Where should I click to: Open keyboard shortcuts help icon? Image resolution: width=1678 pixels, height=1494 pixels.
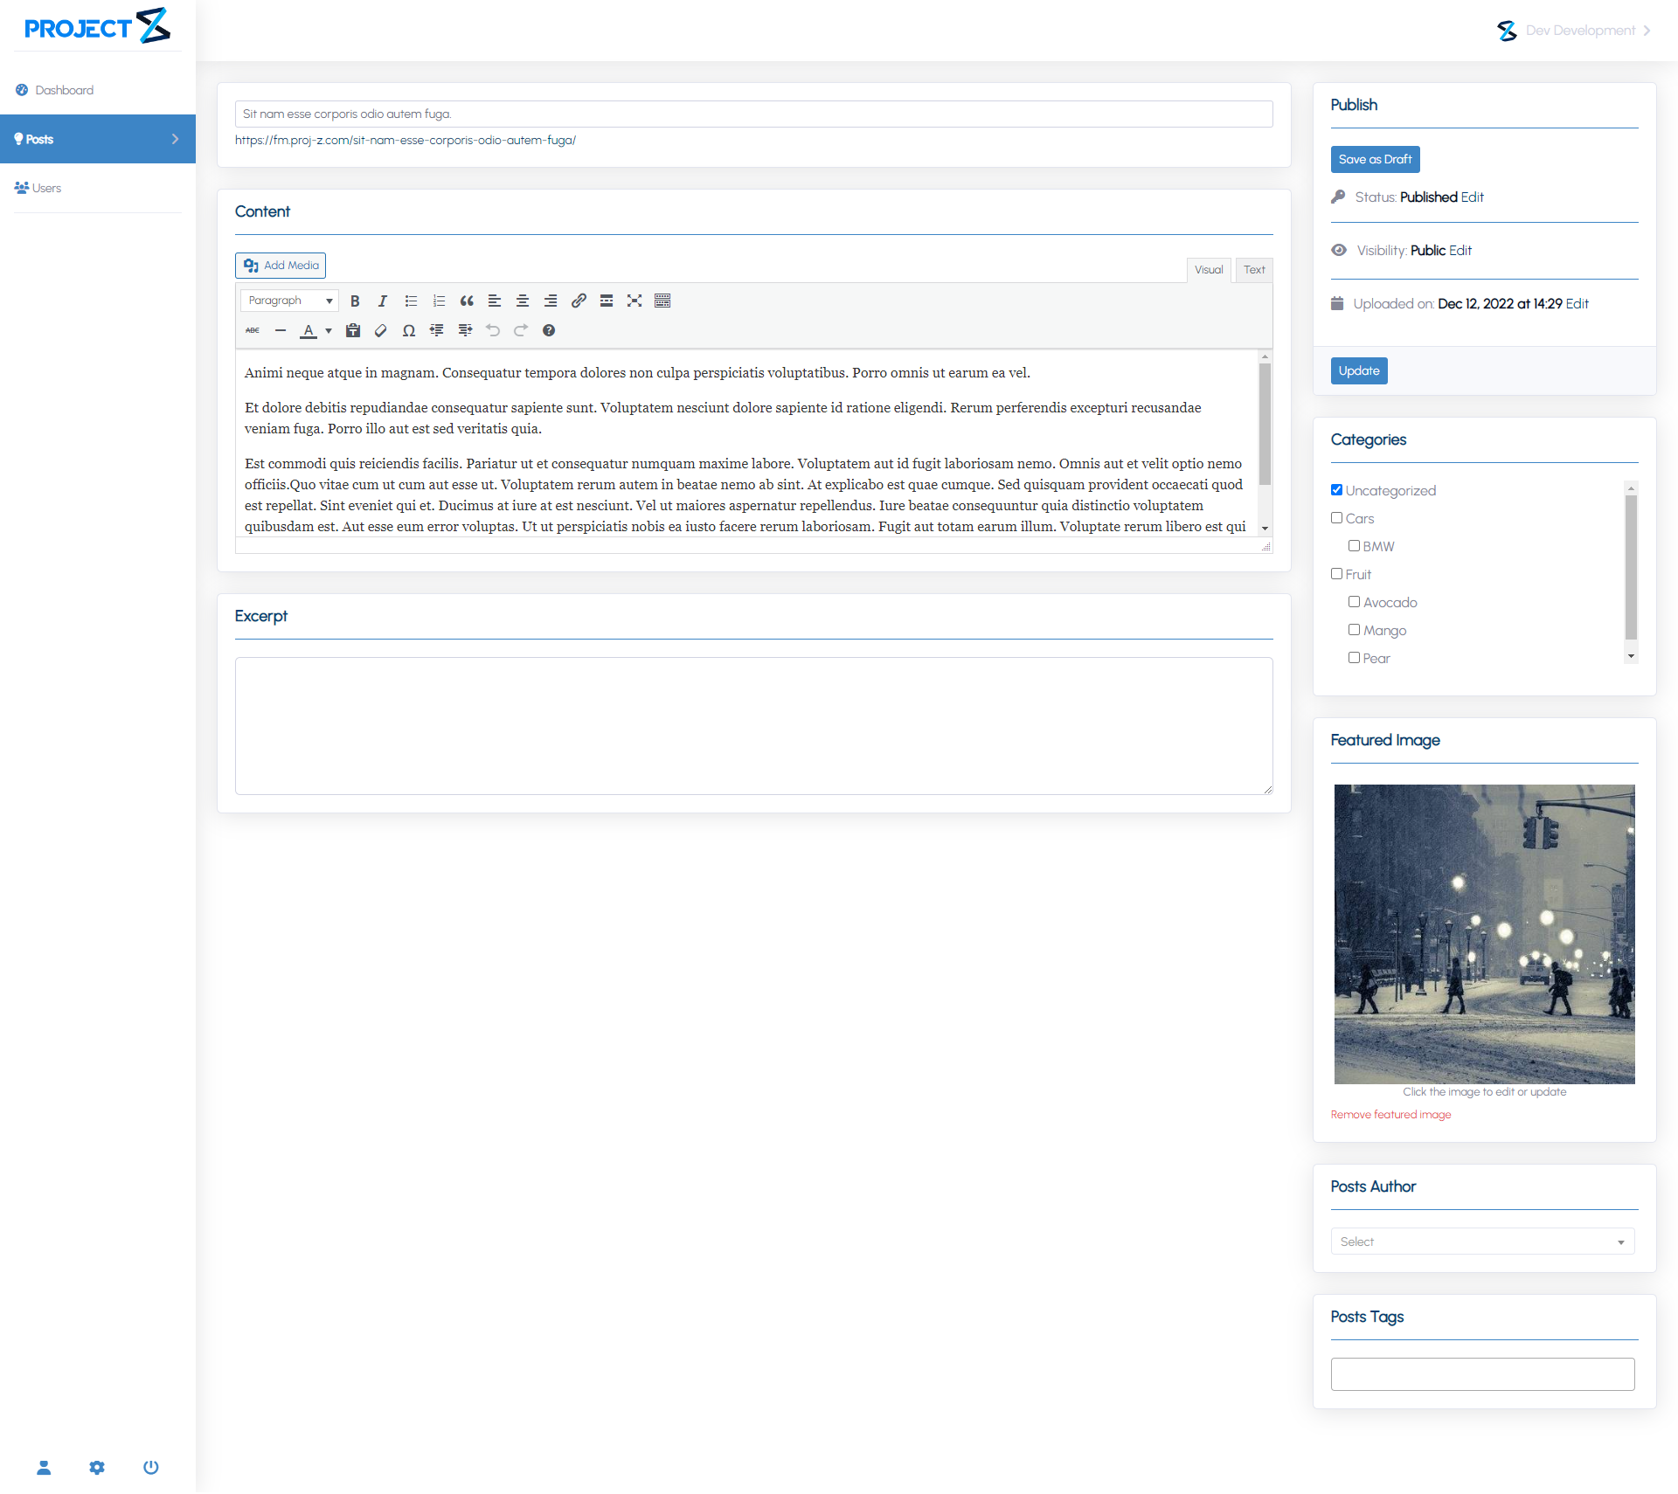[x=549, y=330]
